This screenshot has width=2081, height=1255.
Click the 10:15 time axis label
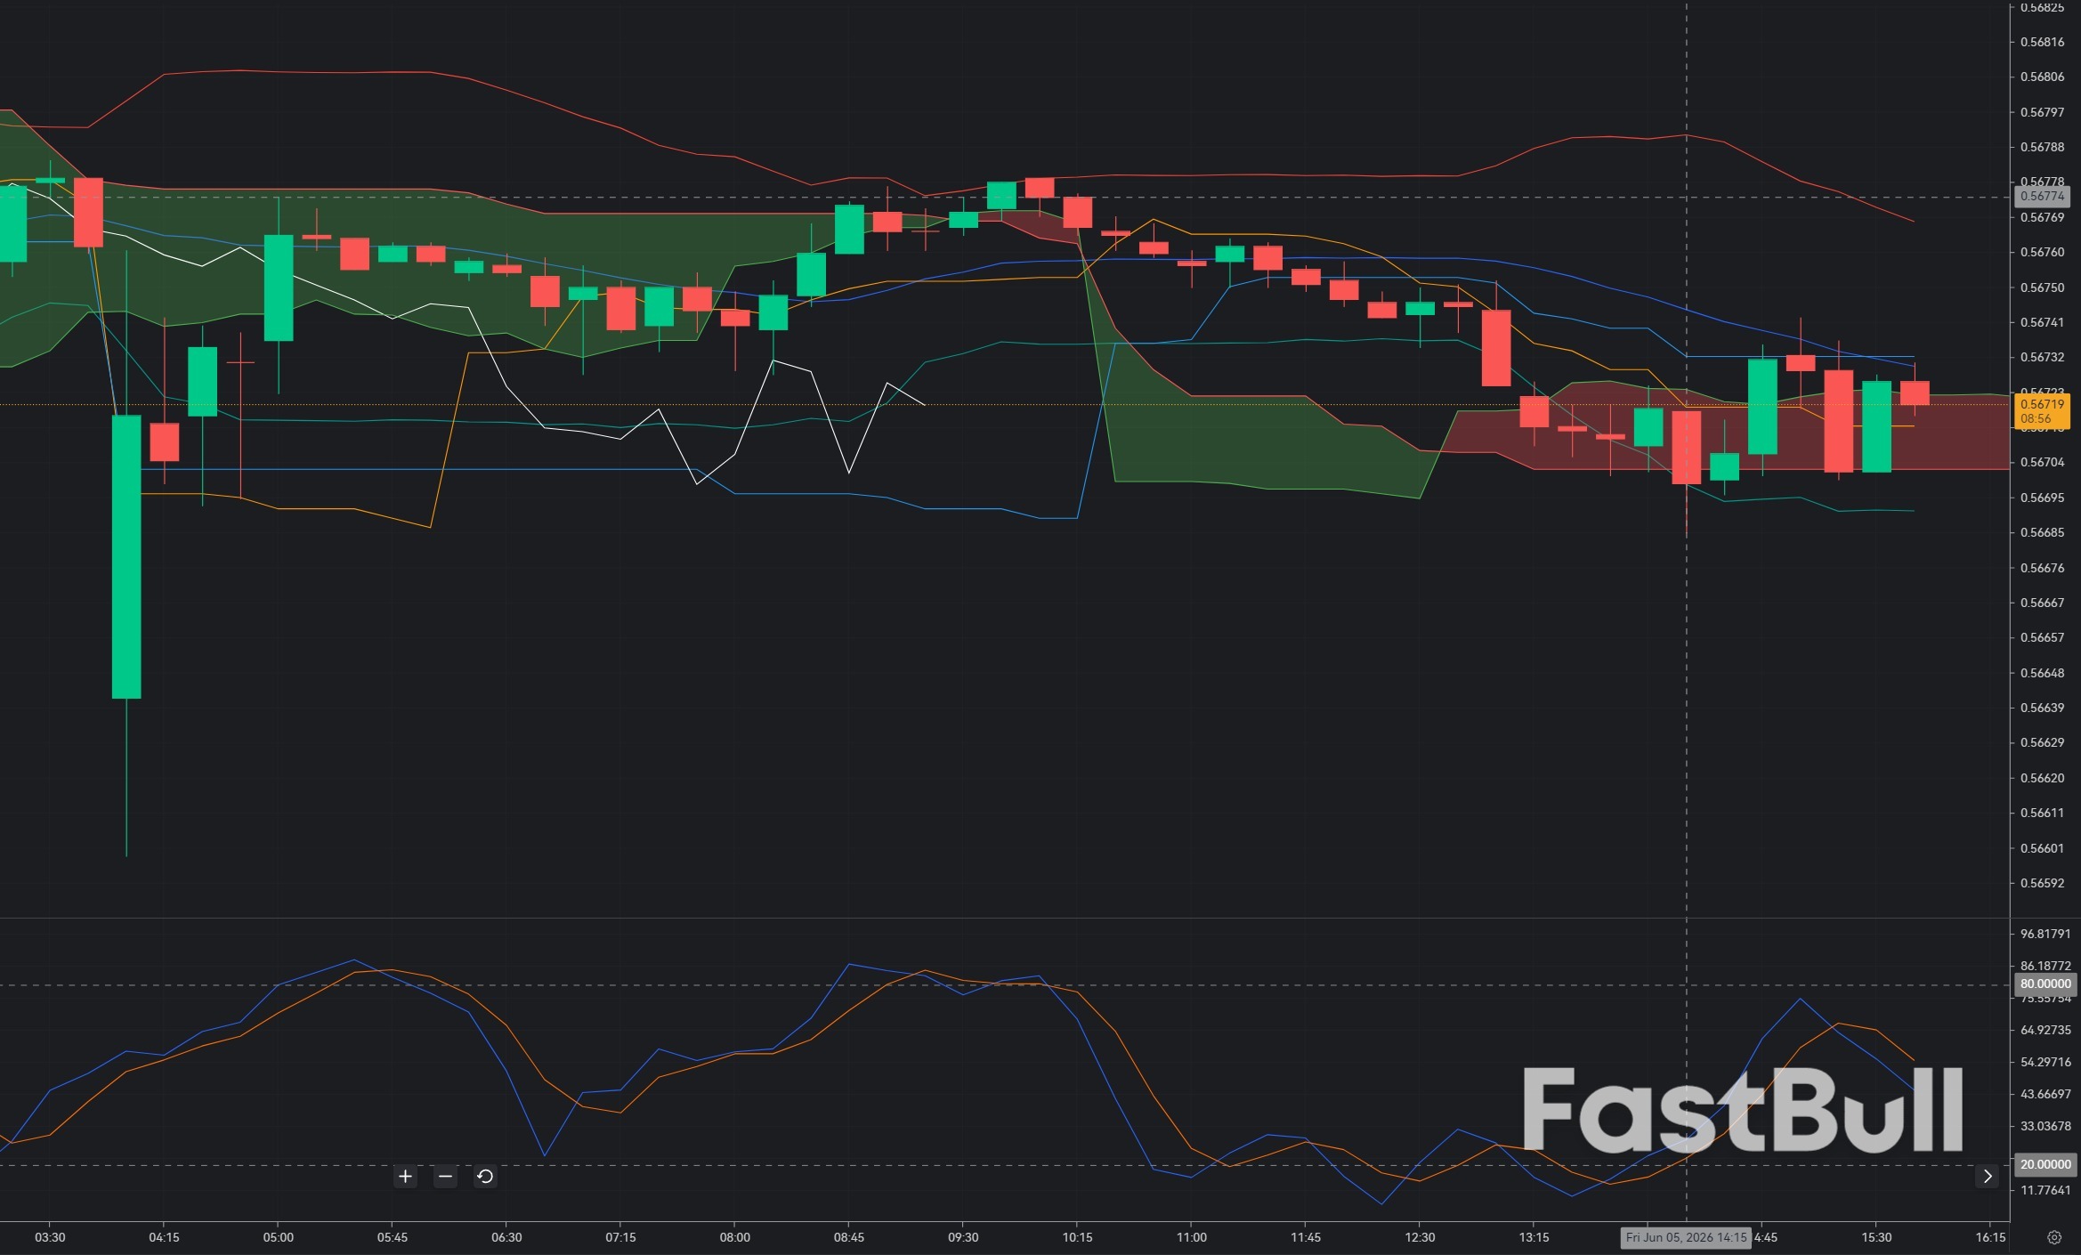pos(1077,1237)
